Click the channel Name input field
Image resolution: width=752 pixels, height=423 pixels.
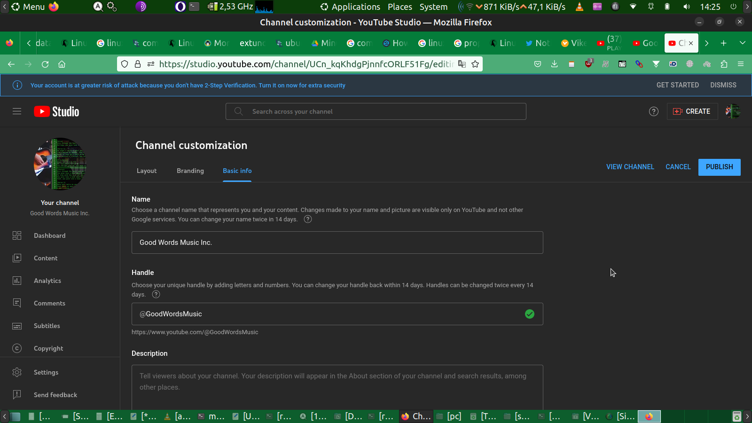point(337,243)
